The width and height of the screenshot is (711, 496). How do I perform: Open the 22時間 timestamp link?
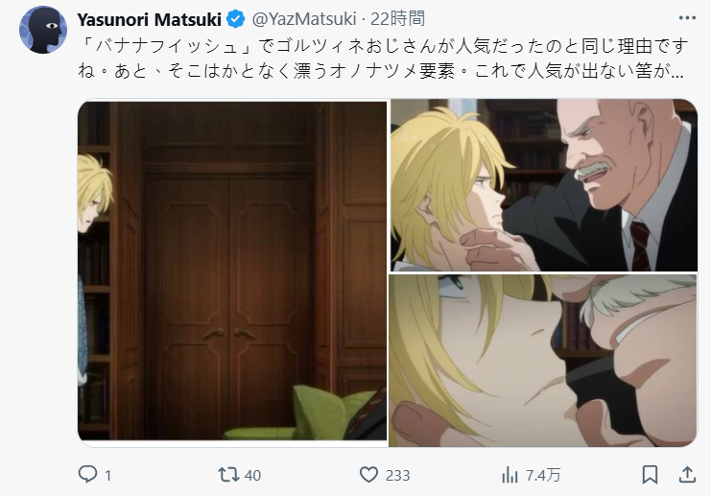pos(397,19)
